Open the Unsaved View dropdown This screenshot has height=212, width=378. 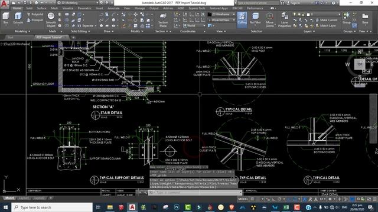pyautogui.click(x=221, y=20)
